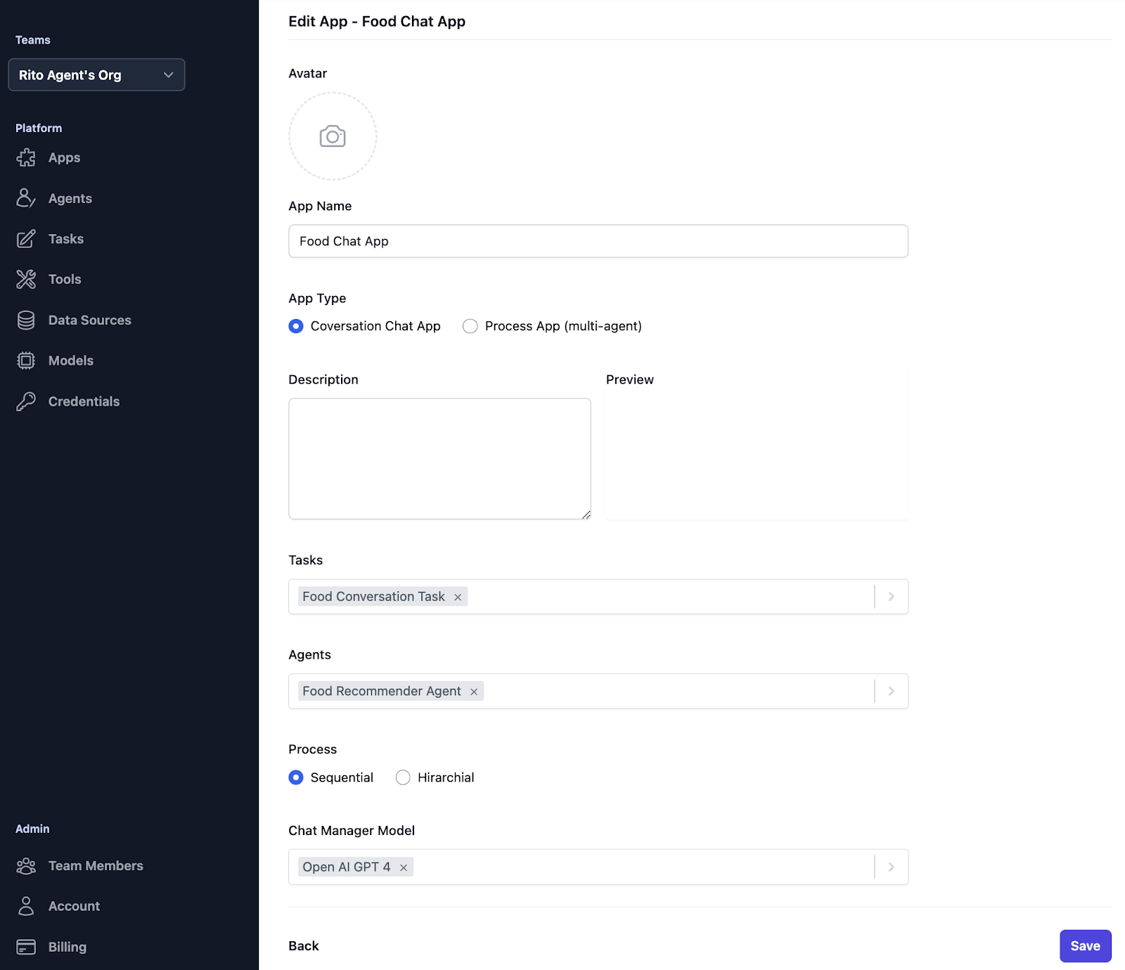Click the Apps puzzle-piece icon
The width and height of the screenshot is (1125, 970).
coord(26,157)
